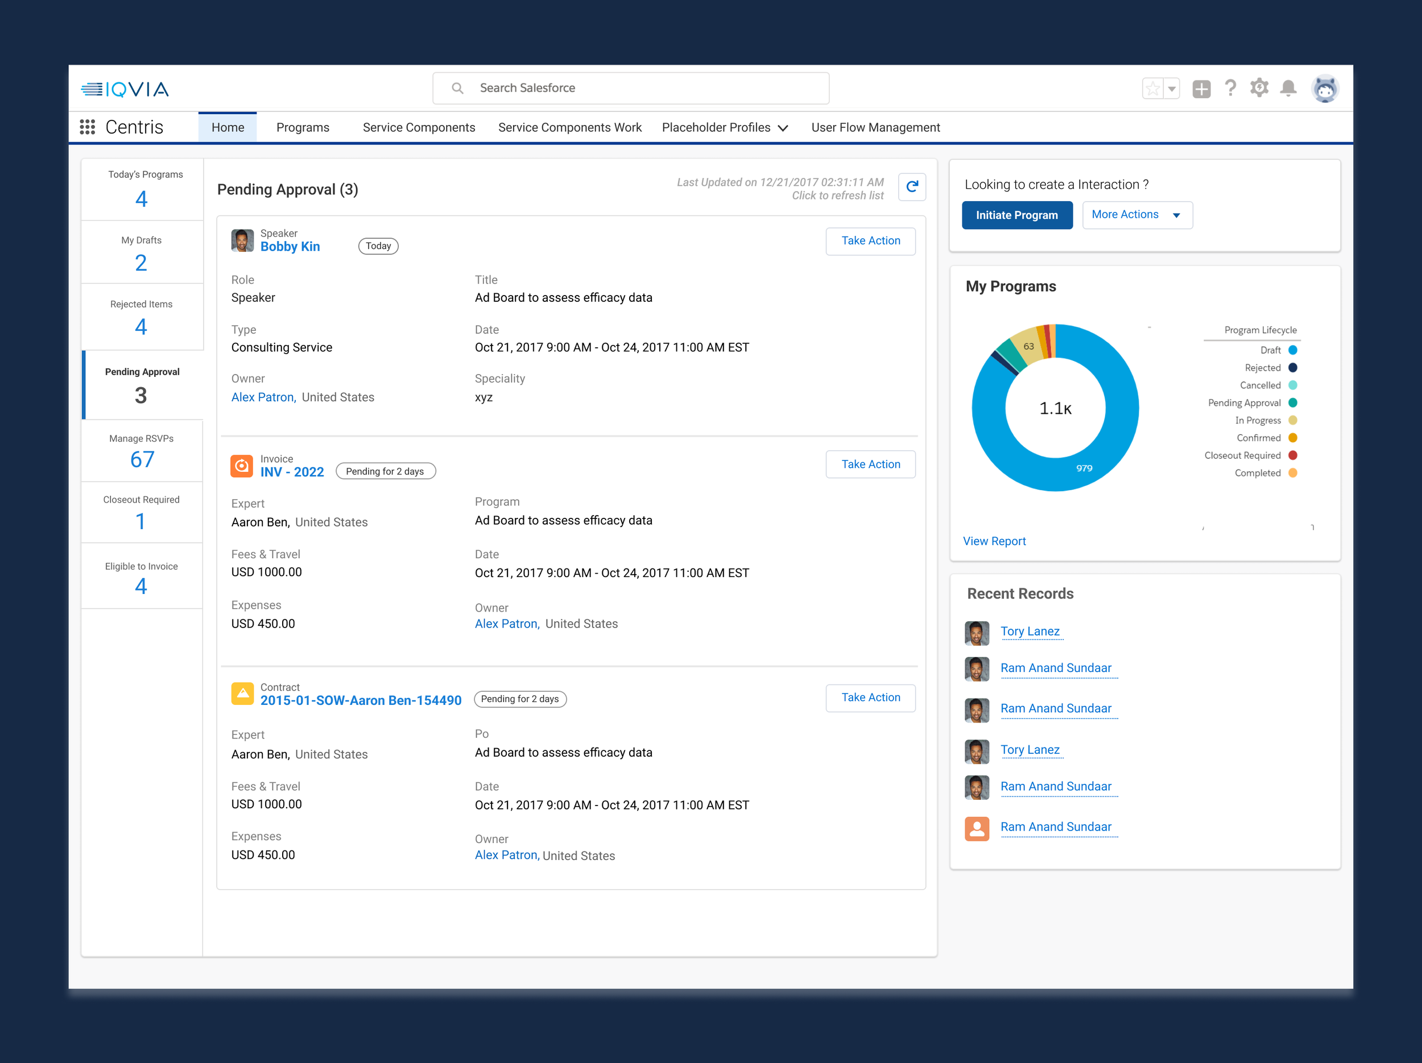
Task: Open the notifications bell
Action: coord(1288,88)
